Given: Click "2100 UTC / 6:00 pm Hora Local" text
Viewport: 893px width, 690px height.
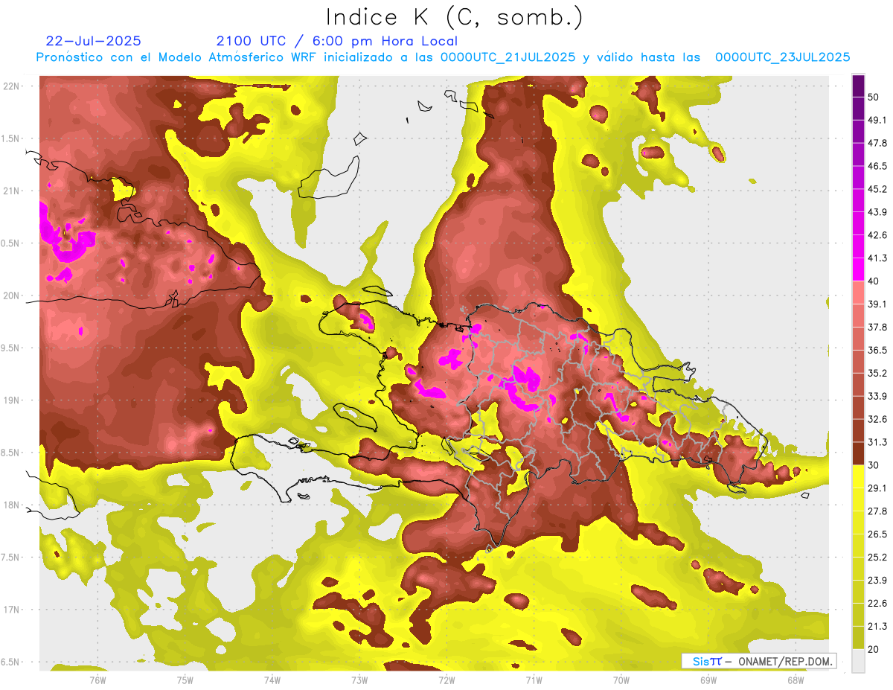Looking at the screenshot, I should pos(336,41).
